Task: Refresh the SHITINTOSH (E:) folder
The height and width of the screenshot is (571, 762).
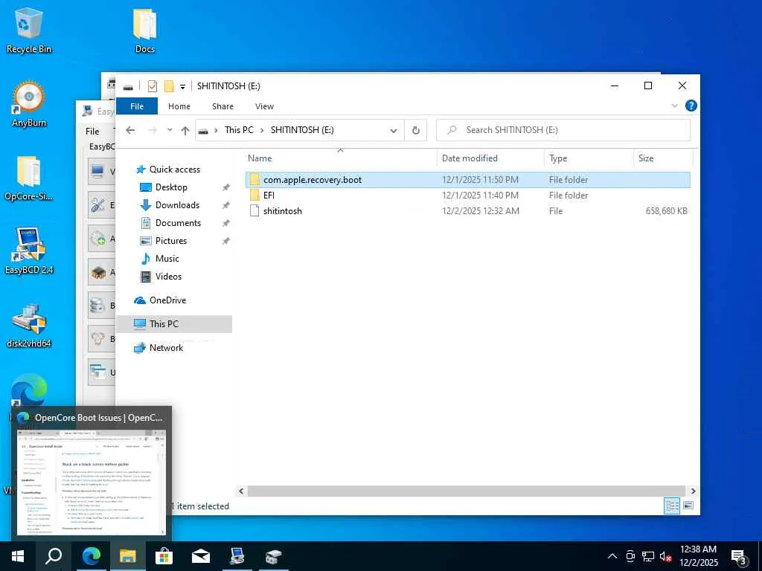Action: click(415, 130)
